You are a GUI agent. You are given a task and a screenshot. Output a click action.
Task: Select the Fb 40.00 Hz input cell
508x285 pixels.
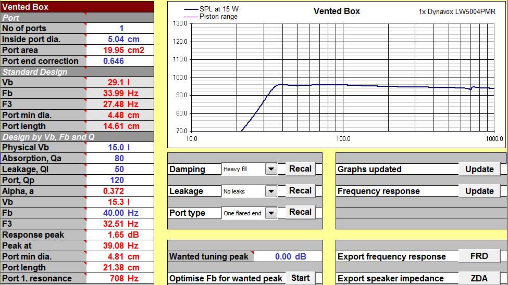click(x=121, y=213)
